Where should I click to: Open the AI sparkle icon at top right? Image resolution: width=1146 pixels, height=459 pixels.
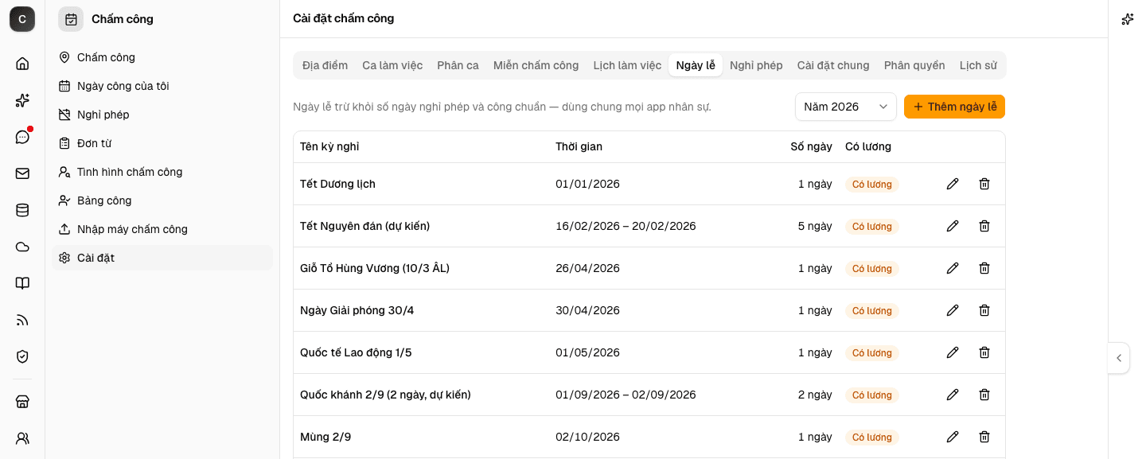coord(1127,19)
